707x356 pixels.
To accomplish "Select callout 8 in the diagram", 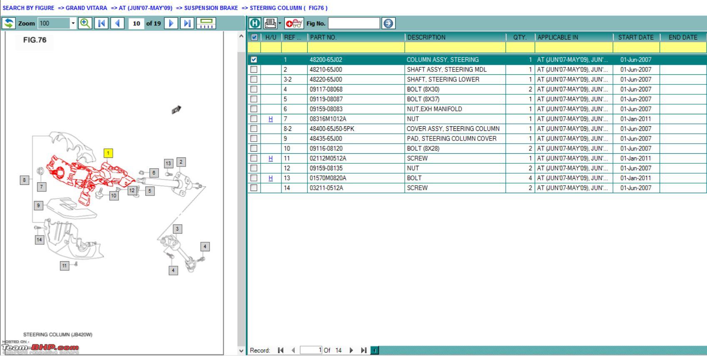I will (x=25, y=180).
